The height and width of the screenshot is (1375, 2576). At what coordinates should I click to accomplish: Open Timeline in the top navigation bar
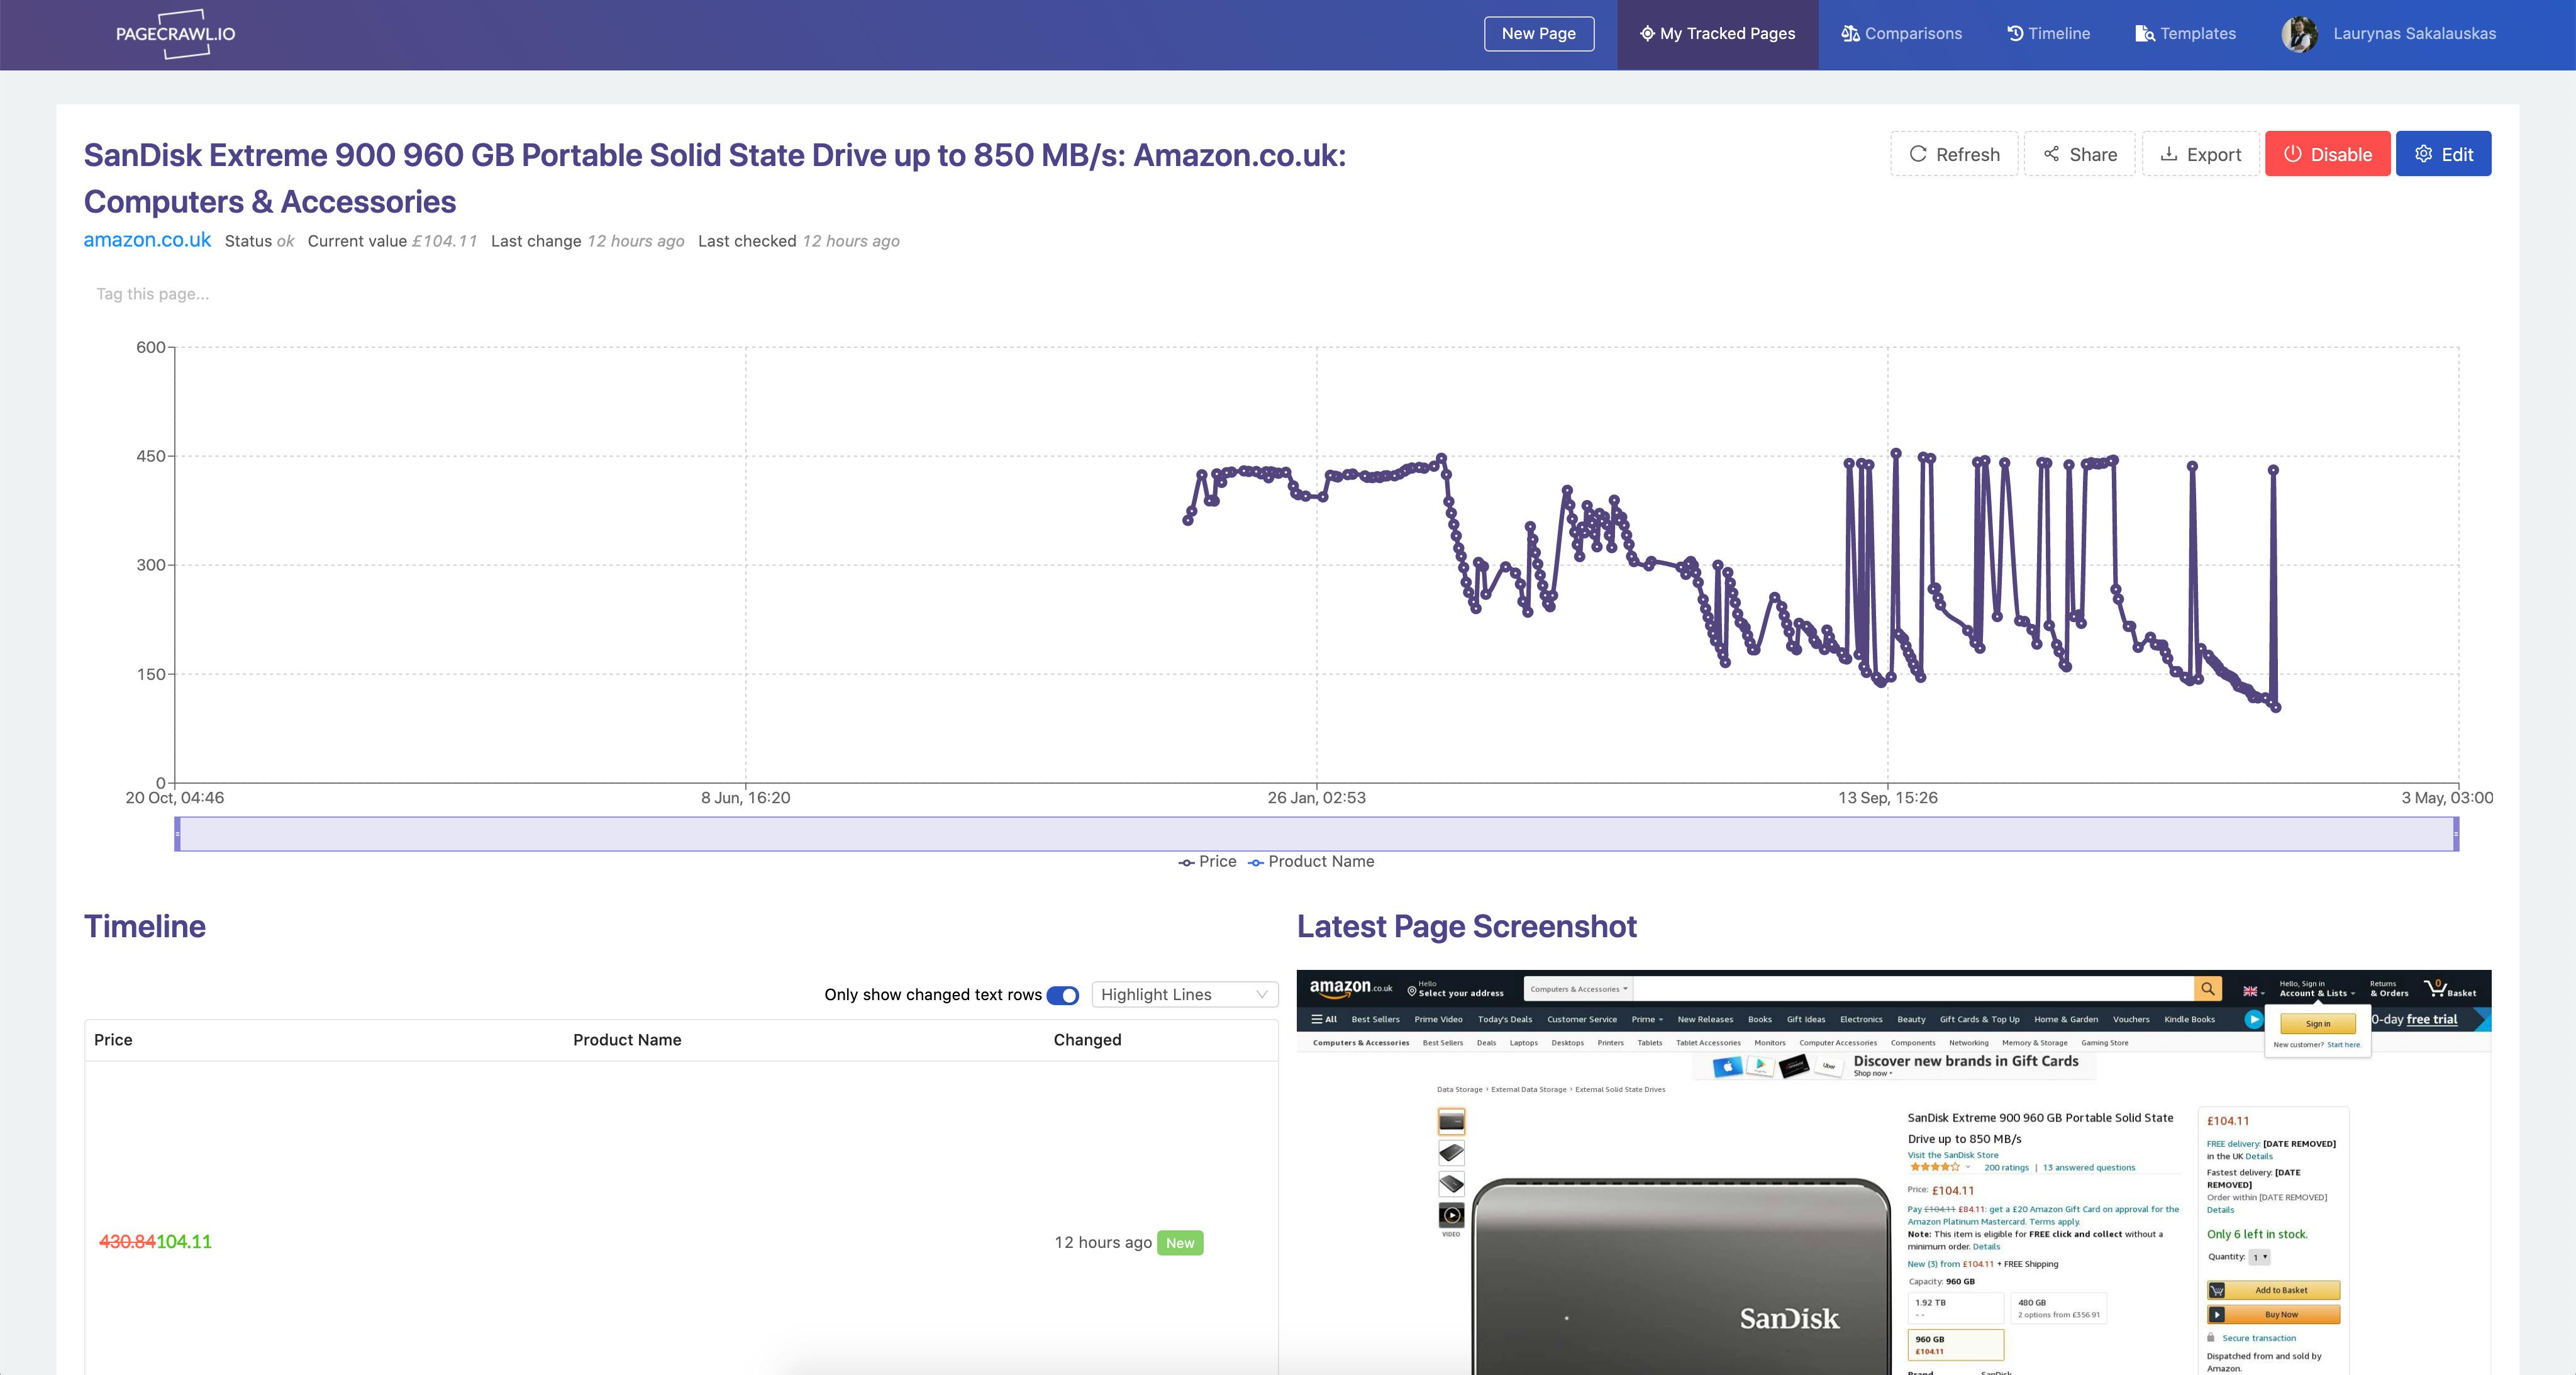[x=2048, y=34]
